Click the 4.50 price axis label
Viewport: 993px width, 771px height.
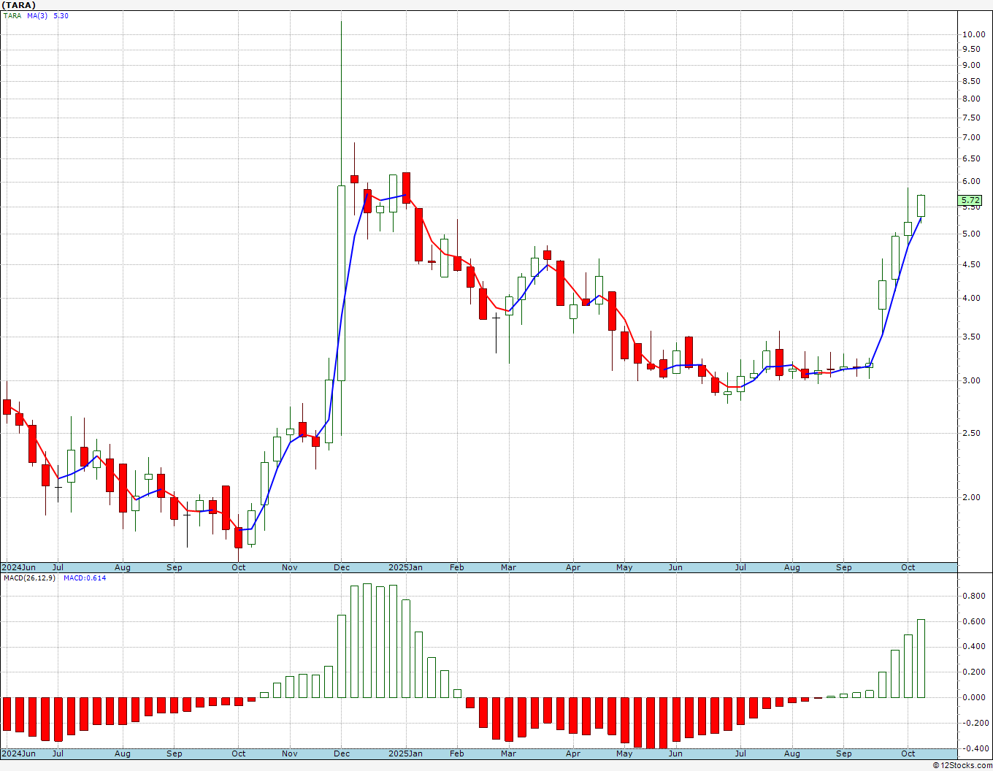(971, 264)
